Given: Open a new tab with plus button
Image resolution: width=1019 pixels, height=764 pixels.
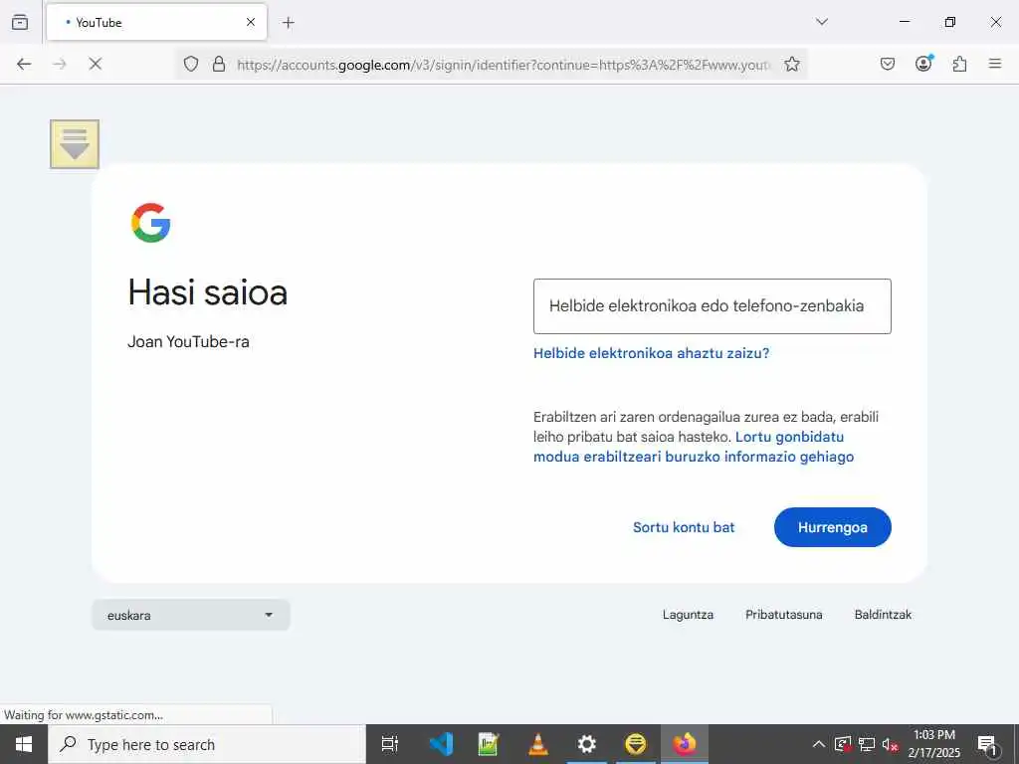Looking at the screenshot, I should pyautogui.click(x=289, y=23).
